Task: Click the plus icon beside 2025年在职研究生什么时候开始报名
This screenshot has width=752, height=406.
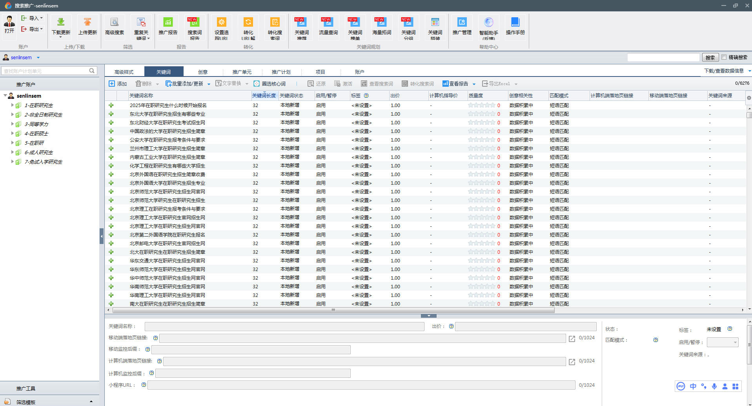Action: point(111,106)
